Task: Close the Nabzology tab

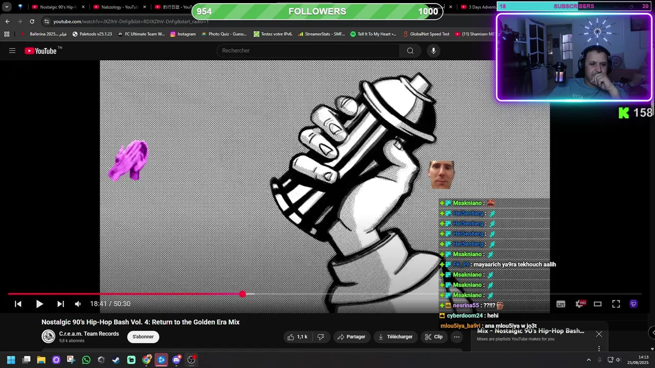Action: click(144, 7)
